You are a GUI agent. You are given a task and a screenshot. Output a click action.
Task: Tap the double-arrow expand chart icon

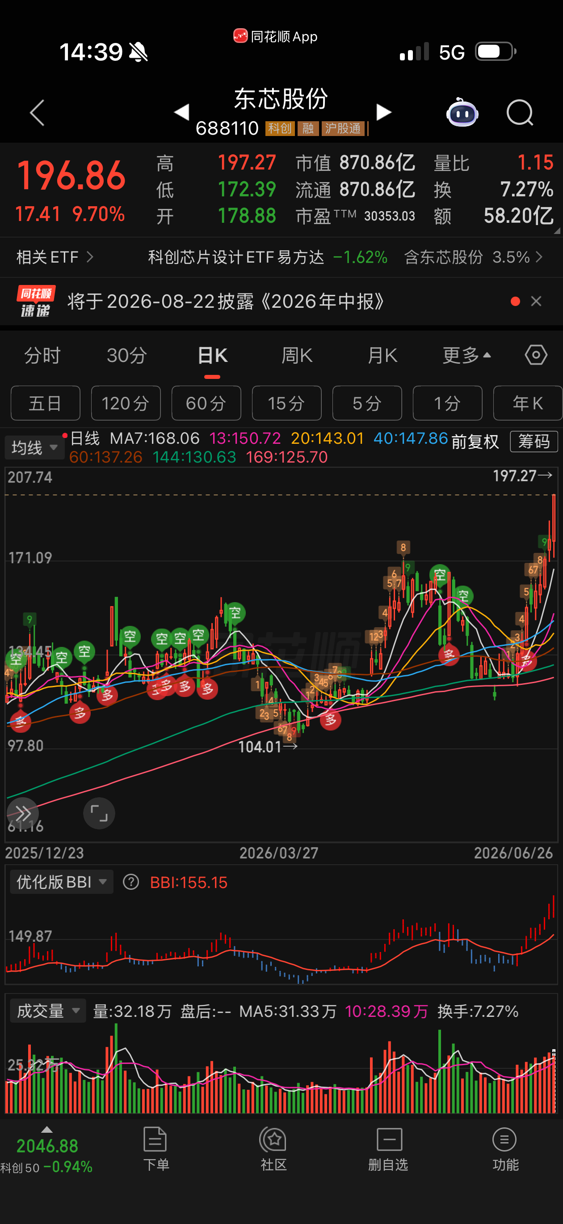click(x=23, y=813)
